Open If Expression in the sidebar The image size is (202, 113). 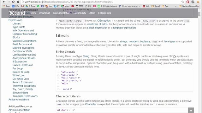coord(20,62)
